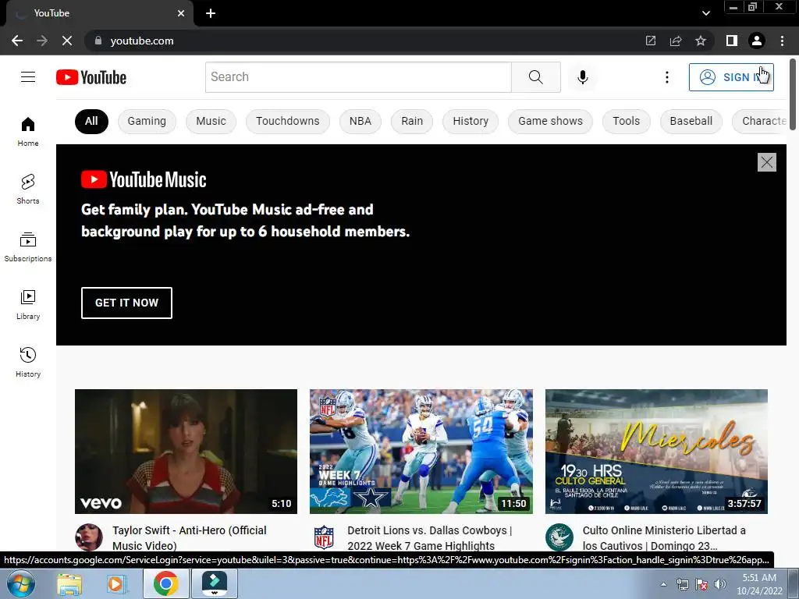
Task: Stop page loading with the X button
Action: click(x=67, y=41)
